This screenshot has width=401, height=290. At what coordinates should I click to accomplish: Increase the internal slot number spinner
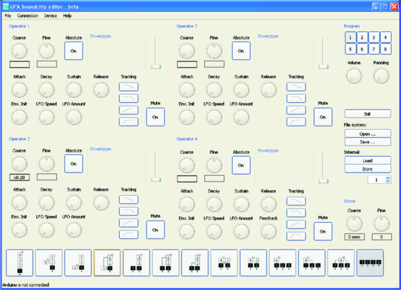[387, 177]
